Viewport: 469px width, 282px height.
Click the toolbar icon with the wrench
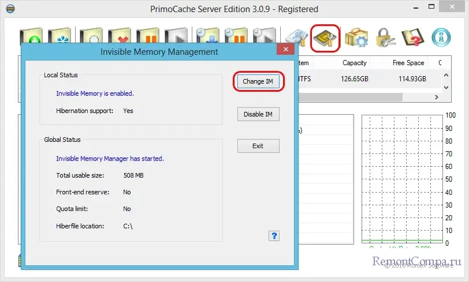(x=295, y=37)
